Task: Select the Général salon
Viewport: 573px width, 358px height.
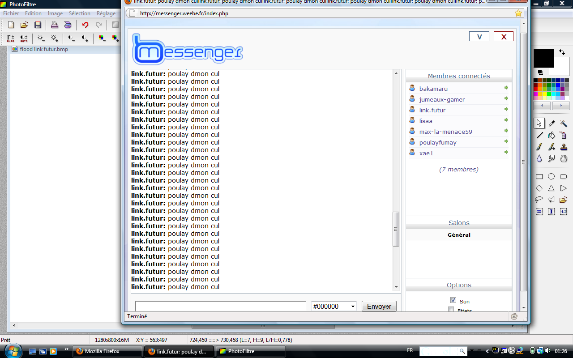Action: [459, 235]
